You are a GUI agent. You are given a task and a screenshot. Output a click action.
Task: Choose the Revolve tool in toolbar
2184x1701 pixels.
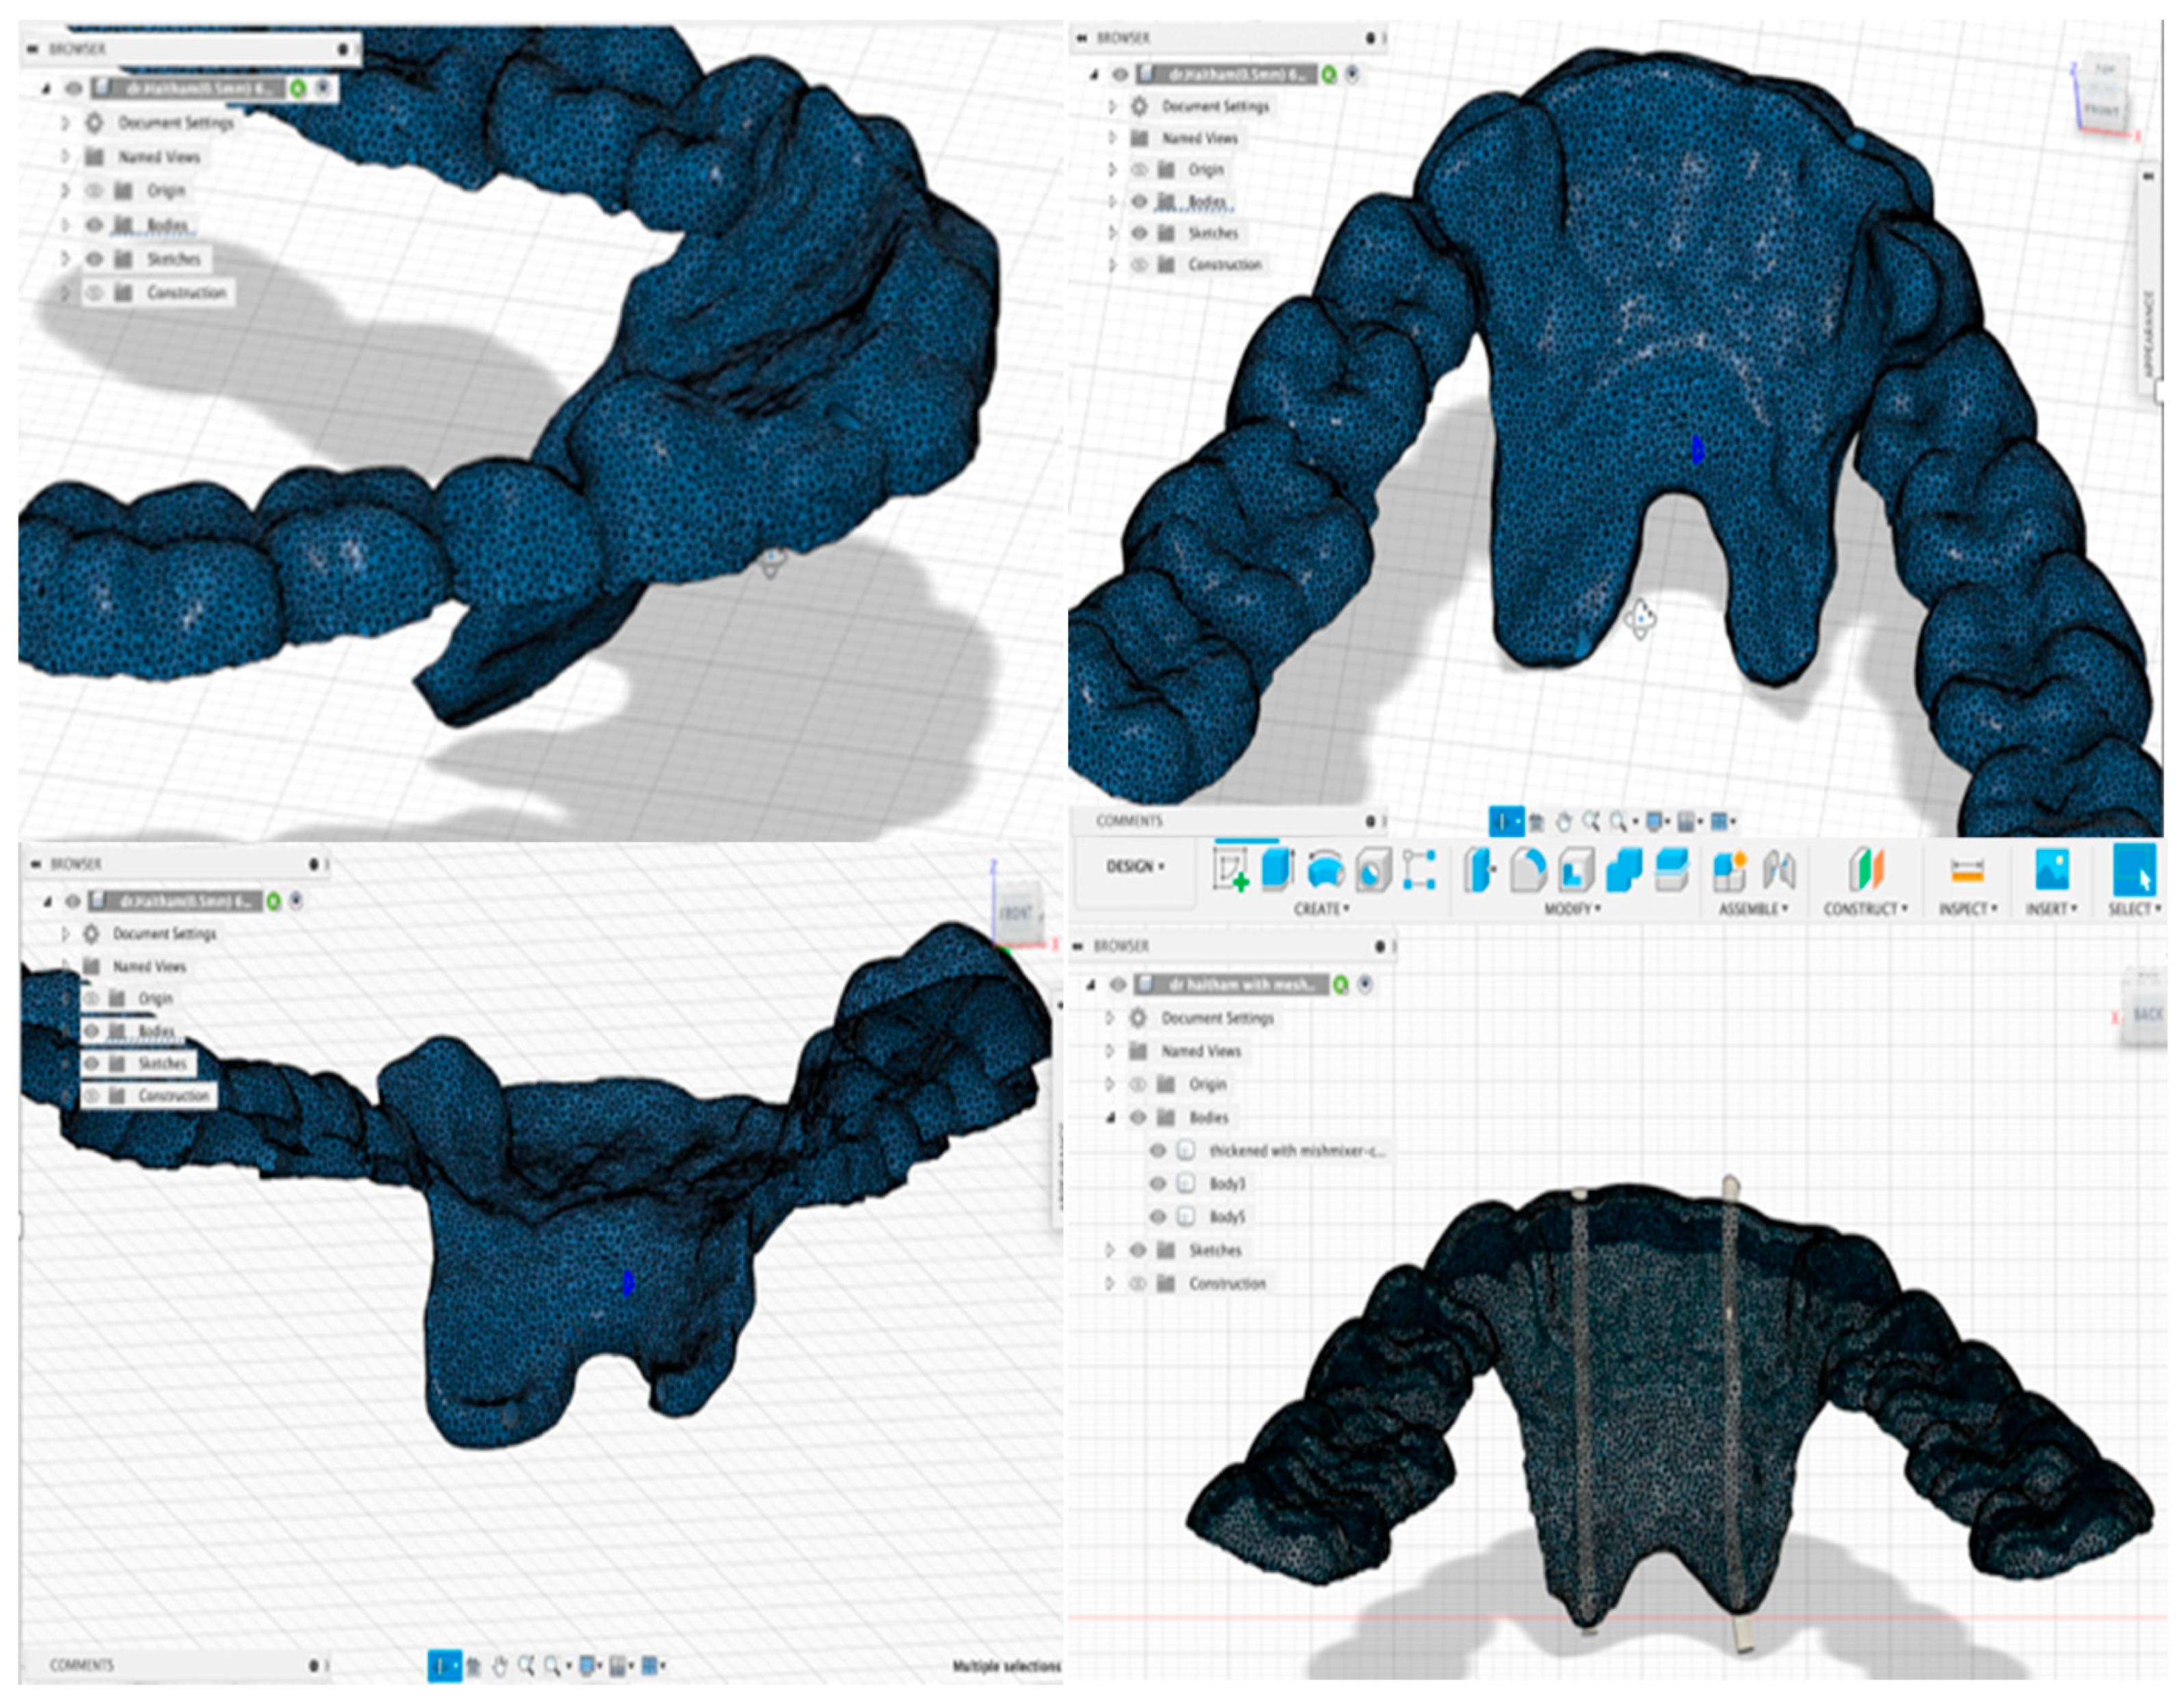tap(1325, 870)
